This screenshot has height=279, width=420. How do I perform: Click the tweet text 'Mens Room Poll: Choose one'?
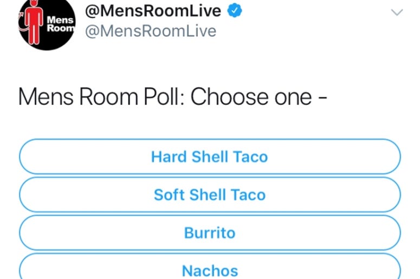[x=165, y=96]
